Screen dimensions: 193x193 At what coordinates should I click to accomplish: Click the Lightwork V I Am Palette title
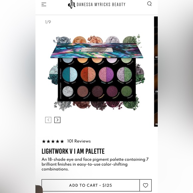[x=73, y=151]
